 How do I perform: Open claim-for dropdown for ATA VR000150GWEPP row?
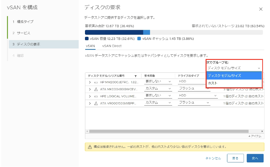(158, 103)
